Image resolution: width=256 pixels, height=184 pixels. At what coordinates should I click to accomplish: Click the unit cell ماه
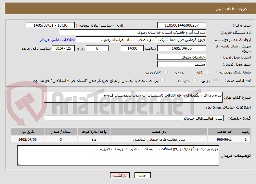point(94,139)
